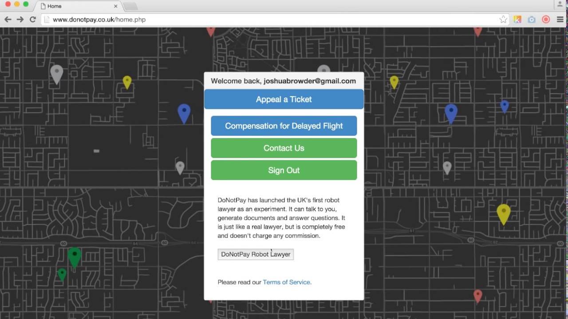568x319 pixels.
Task: Select the small gray pin left of Contact Us
Action: (x=180, y=167)
